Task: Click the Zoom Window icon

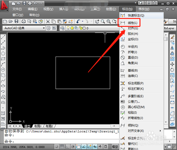Action: click(108, 21)
